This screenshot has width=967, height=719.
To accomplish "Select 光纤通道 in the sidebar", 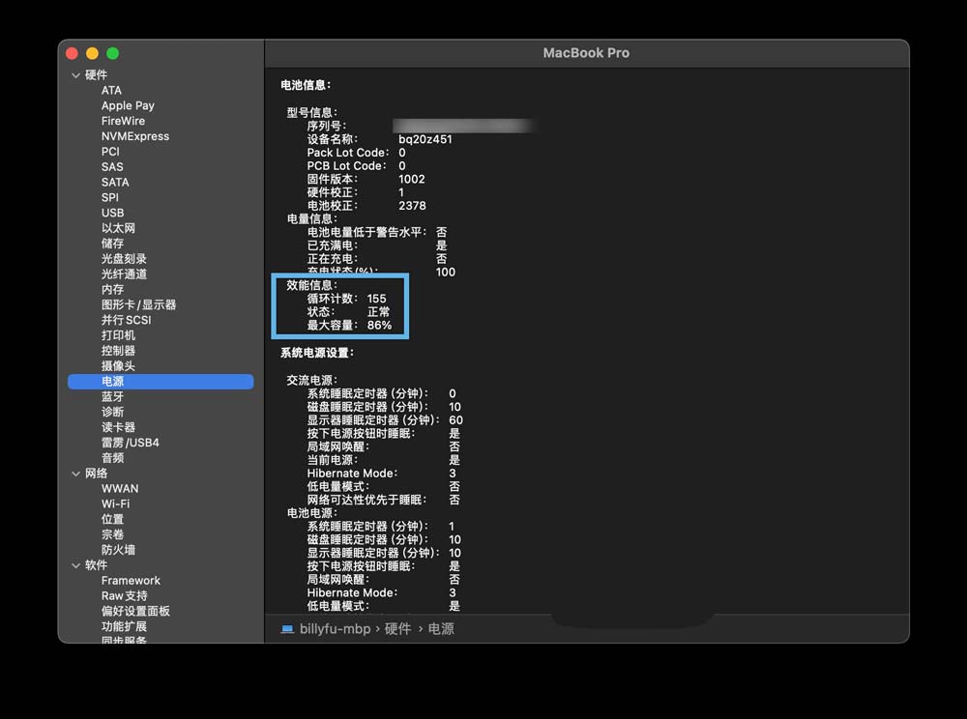I will coord(124,274).
